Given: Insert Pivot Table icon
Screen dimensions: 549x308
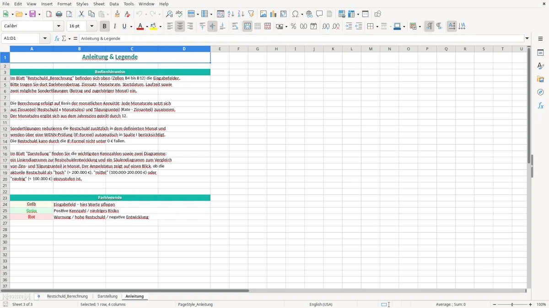Looking at the screenshot, I should pyautogui.click(x=284, y=14).
